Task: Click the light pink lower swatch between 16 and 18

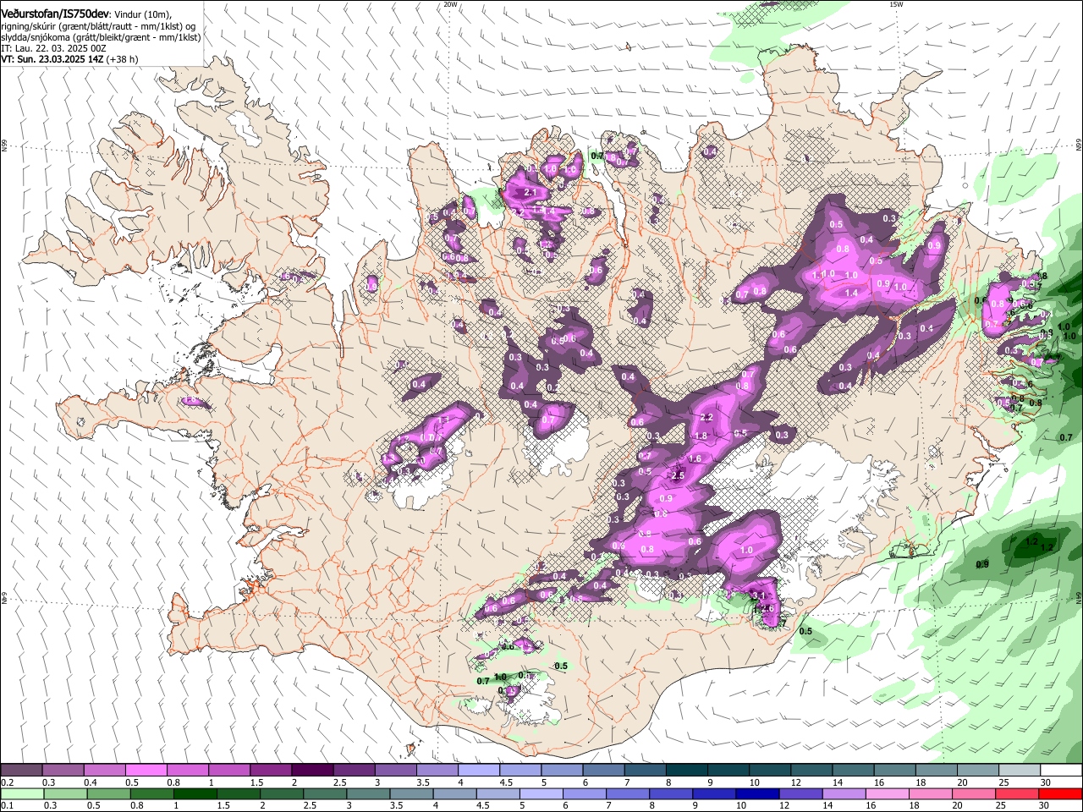Action: 886,794
